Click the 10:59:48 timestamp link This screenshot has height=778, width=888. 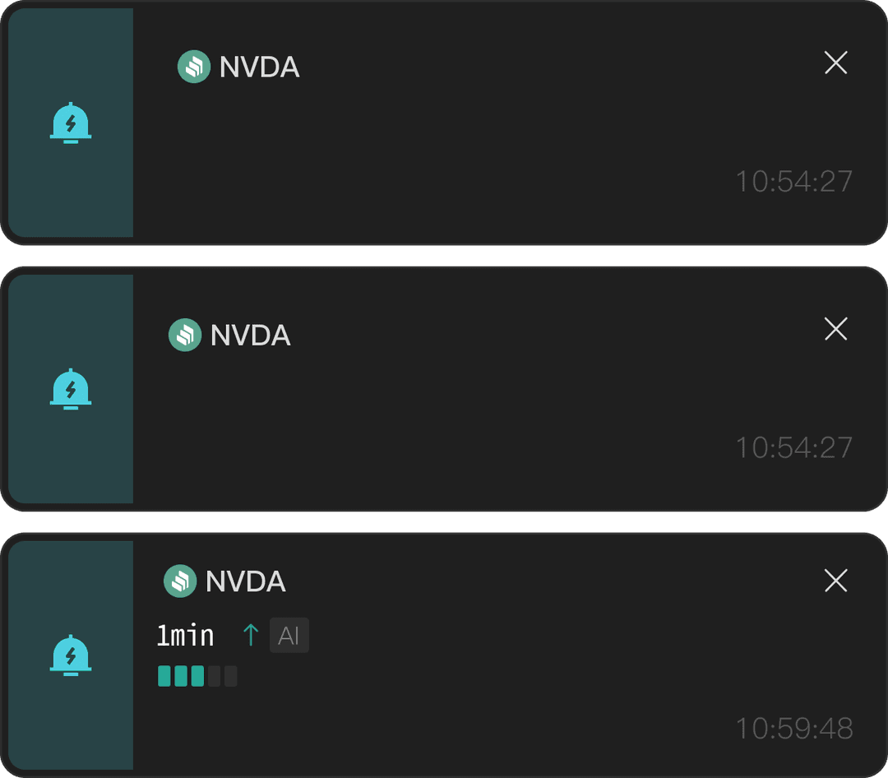[794, 729]
